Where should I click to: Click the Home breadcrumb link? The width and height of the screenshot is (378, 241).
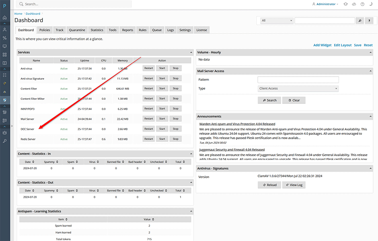point(18,14)
